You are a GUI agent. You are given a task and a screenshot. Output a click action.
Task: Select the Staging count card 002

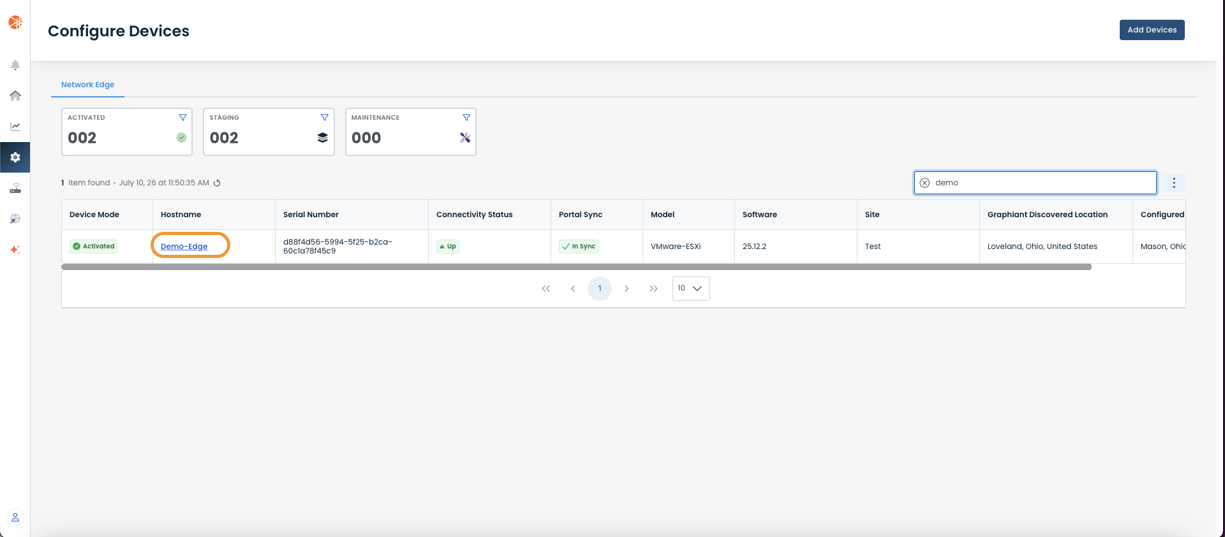point(269,132)
